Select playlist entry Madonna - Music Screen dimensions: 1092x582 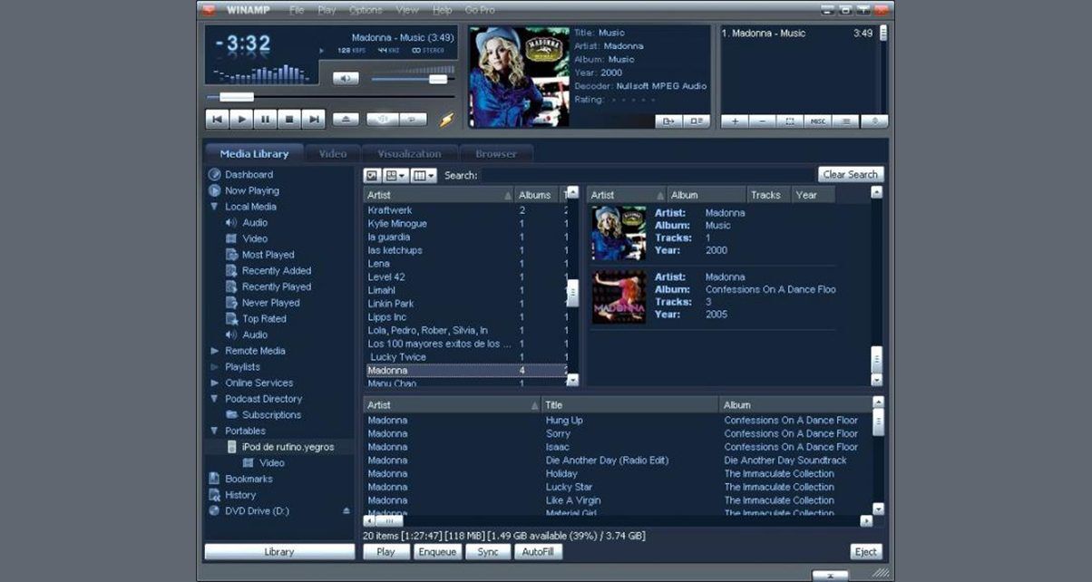[797, 34]
